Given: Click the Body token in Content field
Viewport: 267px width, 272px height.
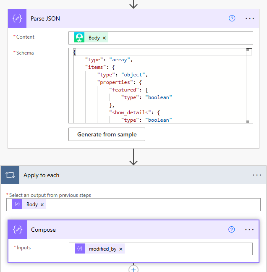Looking at the screenshot, I should [x=94, y=38].
